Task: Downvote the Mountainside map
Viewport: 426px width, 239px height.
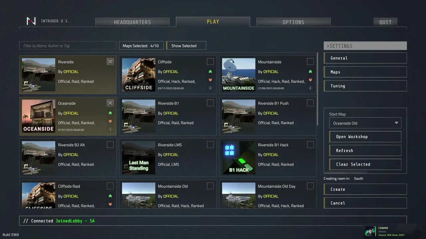Action: tap(310, 80)
